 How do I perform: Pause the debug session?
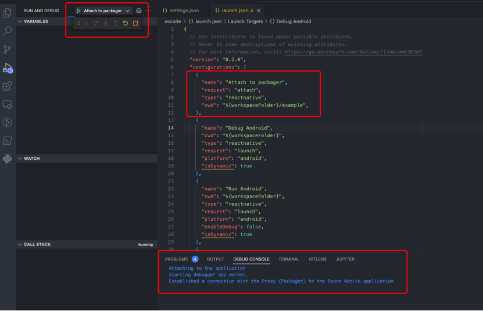pyautogui.click(x=86, y=23)
